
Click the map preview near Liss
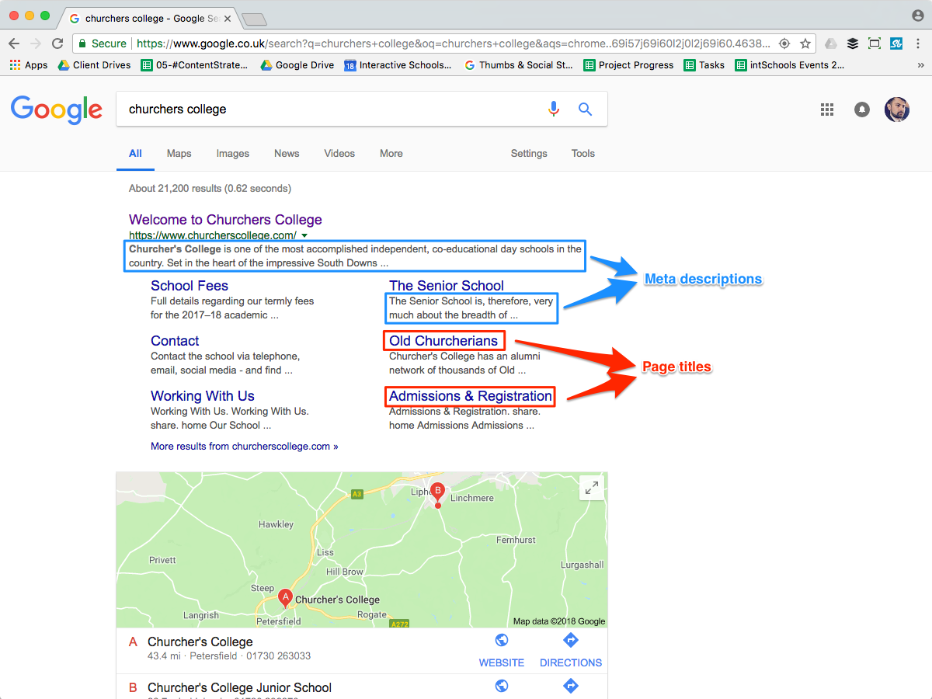click(x=325, y=552)
